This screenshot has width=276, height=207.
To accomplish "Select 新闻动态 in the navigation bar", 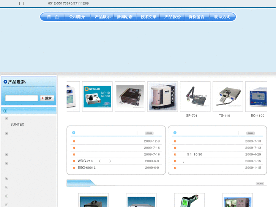I will coord(125,17).
